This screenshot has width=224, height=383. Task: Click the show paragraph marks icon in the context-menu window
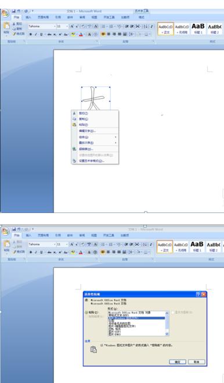point(151,26)
